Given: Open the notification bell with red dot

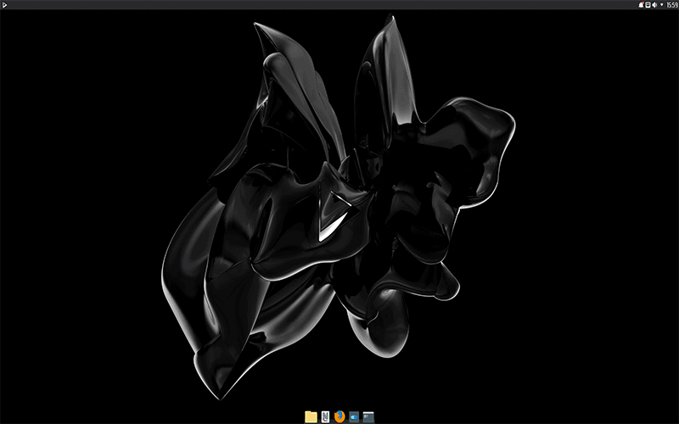Looking at the screenshot, I should pyautogui.click(x=641, y=5).
